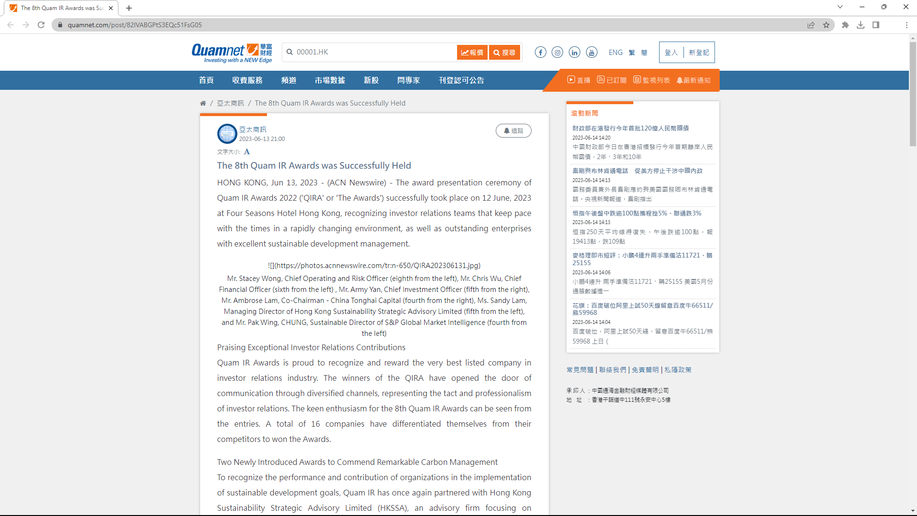
Task: View site information lock icon
Action: pos(60,25)
